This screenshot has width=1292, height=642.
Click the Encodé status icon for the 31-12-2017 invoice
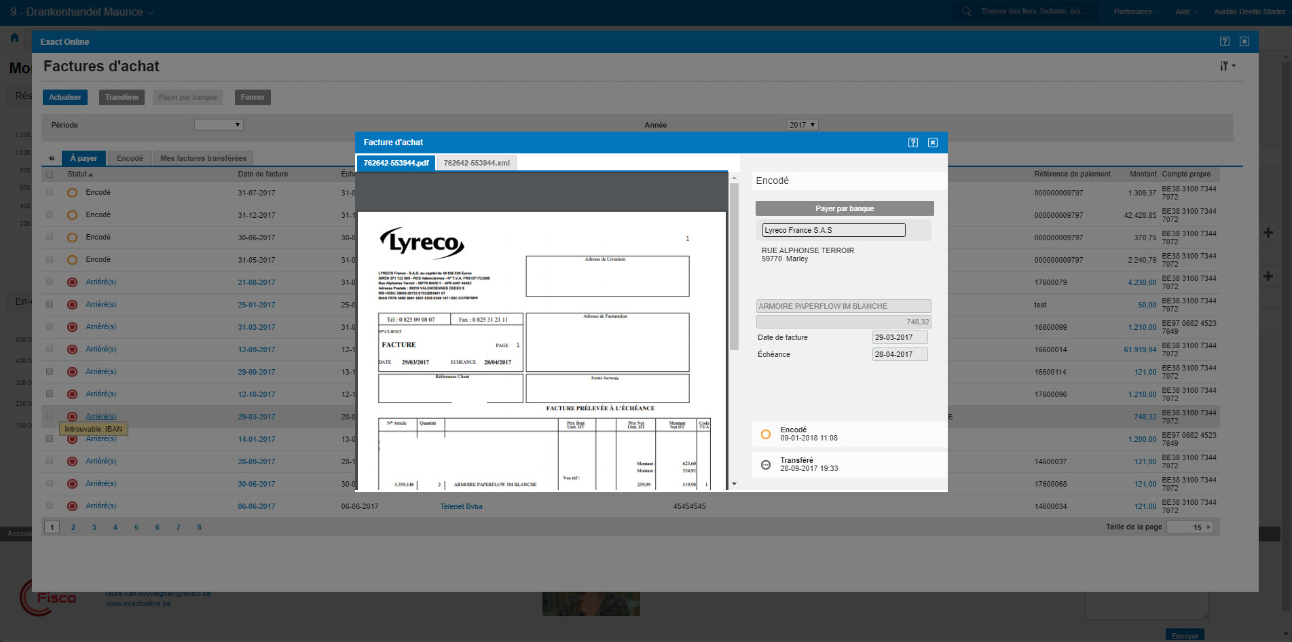73,215
